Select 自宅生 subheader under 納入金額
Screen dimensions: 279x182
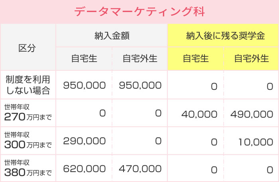click(x=84, y=59)
